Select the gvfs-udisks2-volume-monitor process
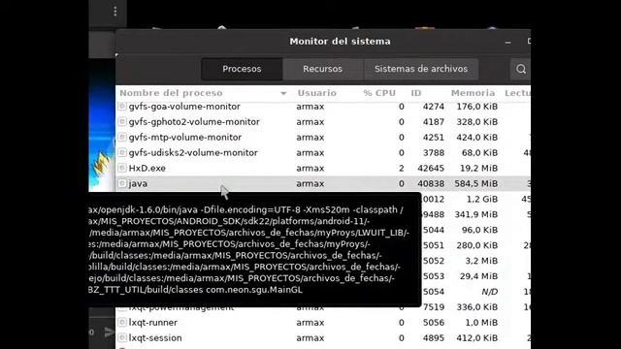Screen dimensions: 621x349 [x=323, y=153]
